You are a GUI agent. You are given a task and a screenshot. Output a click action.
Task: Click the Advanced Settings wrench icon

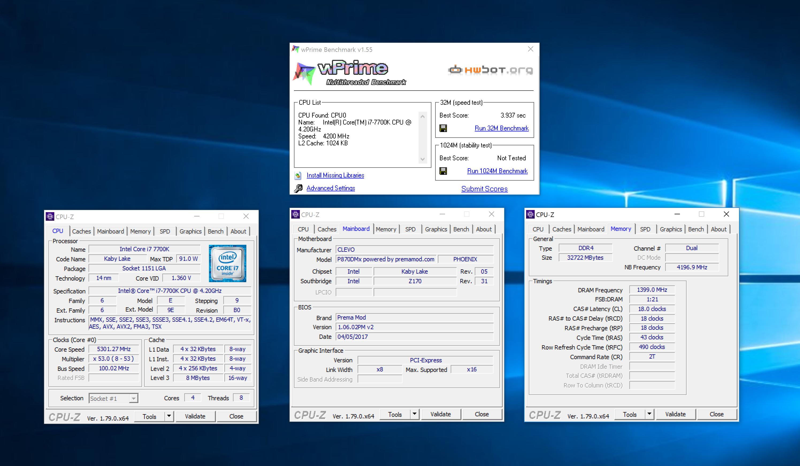pos(298,188)
